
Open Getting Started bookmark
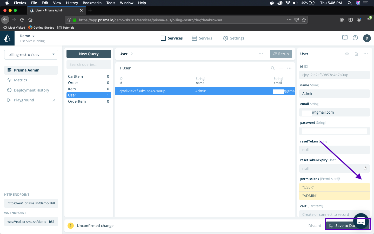click(x=42, y=28)
